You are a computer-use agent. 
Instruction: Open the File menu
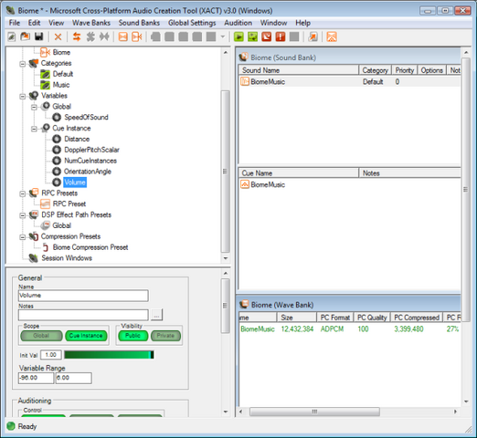point(15,23)
